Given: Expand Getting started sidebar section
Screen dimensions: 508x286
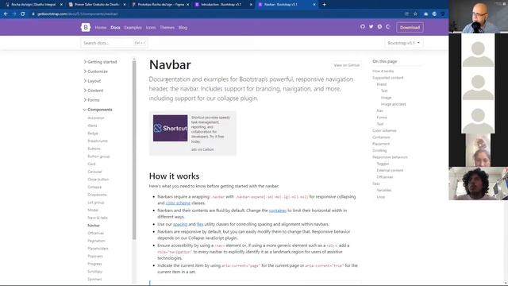Looking at the screenshot, I should pos(100,62).
